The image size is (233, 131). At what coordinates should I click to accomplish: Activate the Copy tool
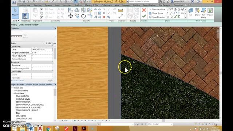(77, 16)
